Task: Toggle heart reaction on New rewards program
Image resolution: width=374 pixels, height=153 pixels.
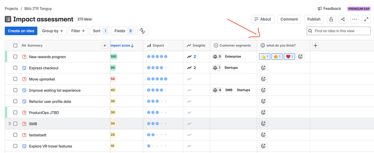Action: click(x=289, y=57)
